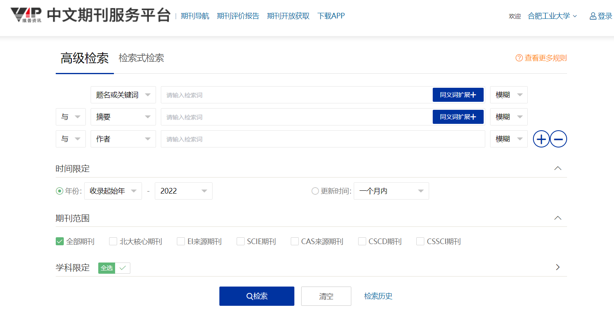This screenshot has width=614, height=311.
Task: Collapse the 时间限定 section
Action: click(557, 168)
